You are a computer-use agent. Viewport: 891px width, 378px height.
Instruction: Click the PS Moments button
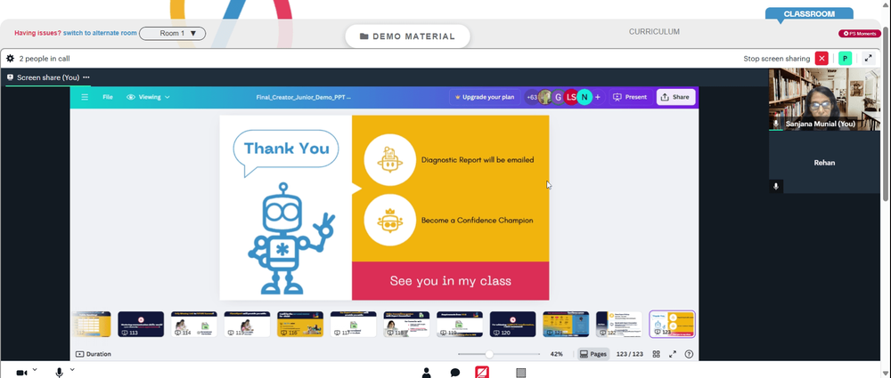[x=860, y=34]
